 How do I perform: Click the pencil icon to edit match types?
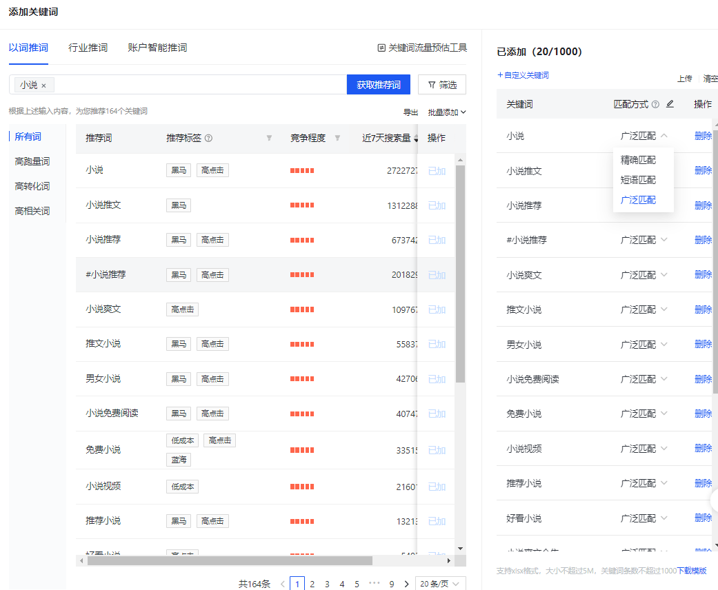tap(668, 104)
